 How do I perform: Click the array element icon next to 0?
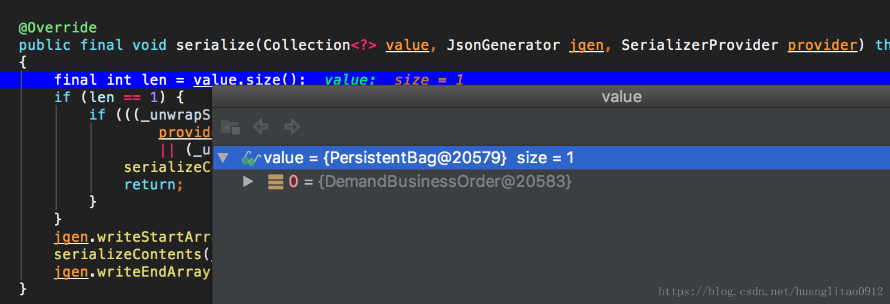(x=275, y=182)
